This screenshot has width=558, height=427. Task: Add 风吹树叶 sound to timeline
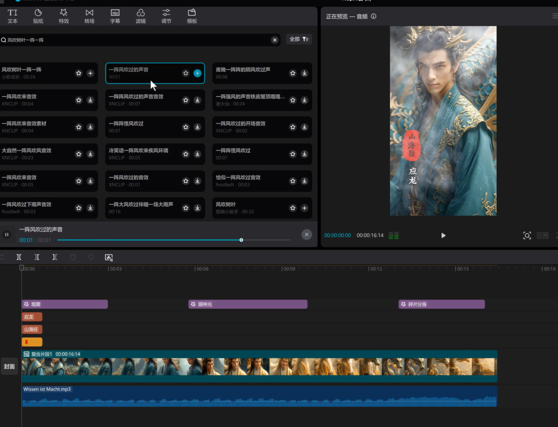point(304,208)
